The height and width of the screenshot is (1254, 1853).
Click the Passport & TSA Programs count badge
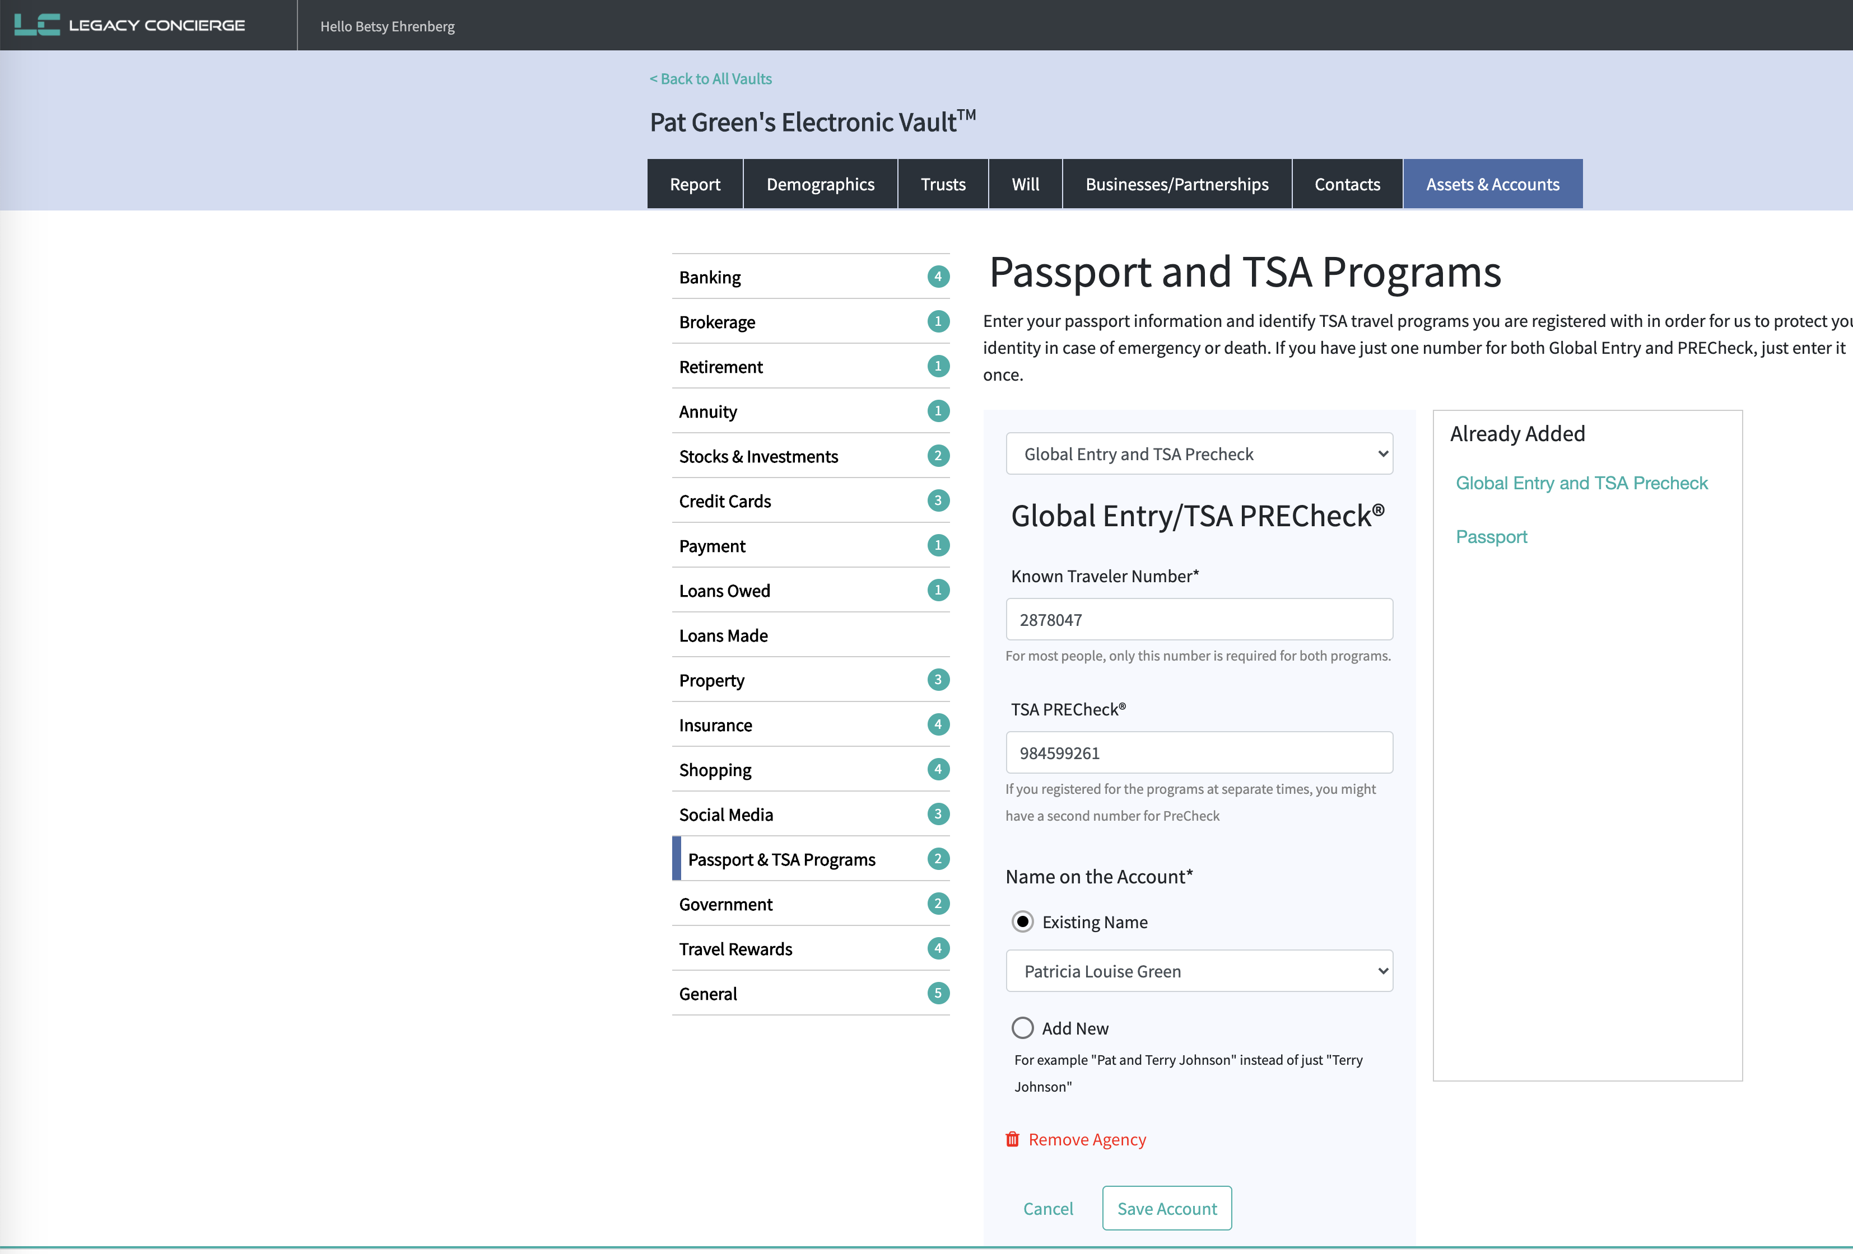tap(938, 859)
